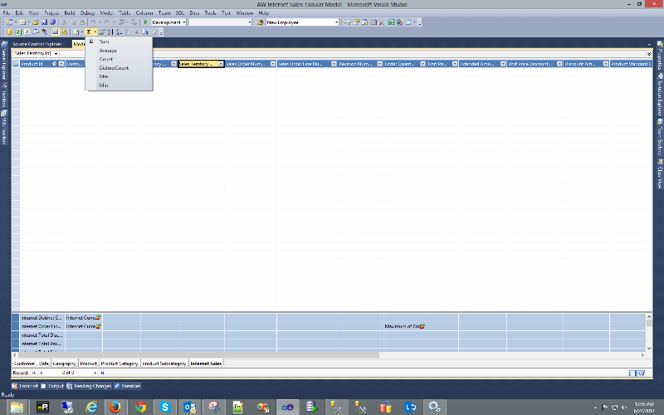Click the Analyze in Excel icon
664x415 pixels.
coord(18,32)
